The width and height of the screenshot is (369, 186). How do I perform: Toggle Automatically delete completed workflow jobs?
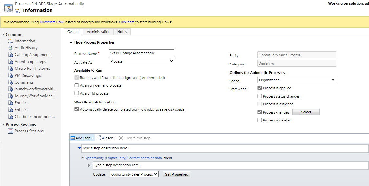[77, 109]
